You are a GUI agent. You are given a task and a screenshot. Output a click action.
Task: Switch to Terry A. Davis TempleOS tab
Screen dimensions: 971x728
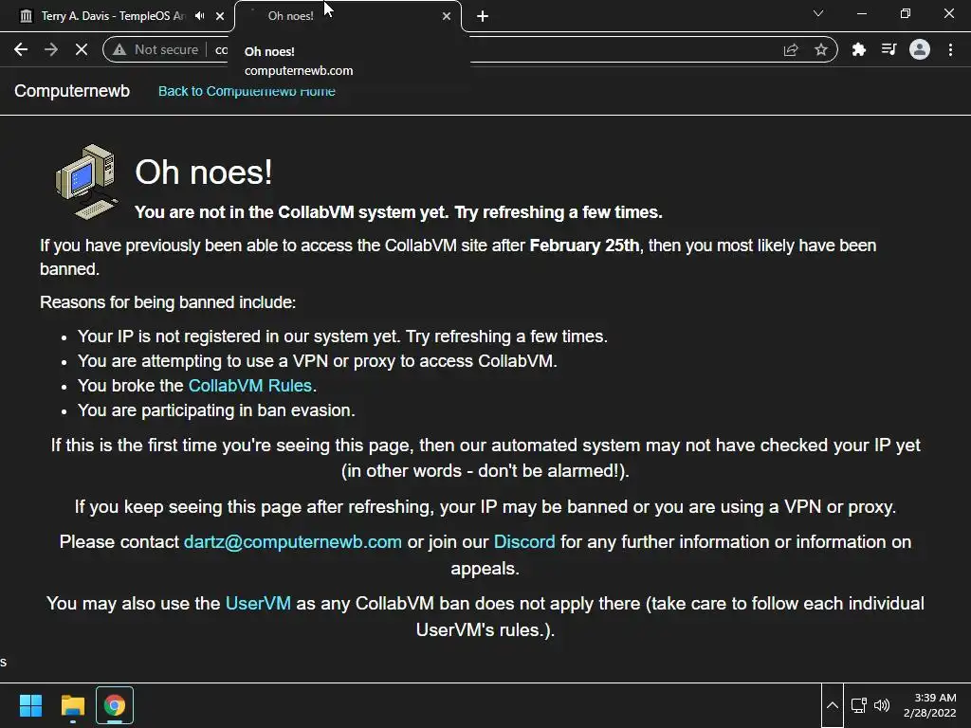pyautogui.click(x=113, y=16)
